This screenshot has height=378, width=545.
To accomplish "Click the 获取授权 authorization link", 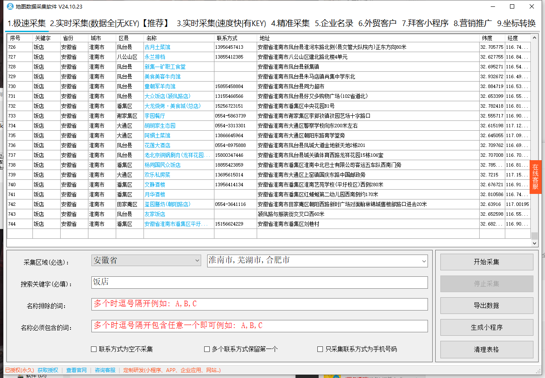I will tap(47, 370).
